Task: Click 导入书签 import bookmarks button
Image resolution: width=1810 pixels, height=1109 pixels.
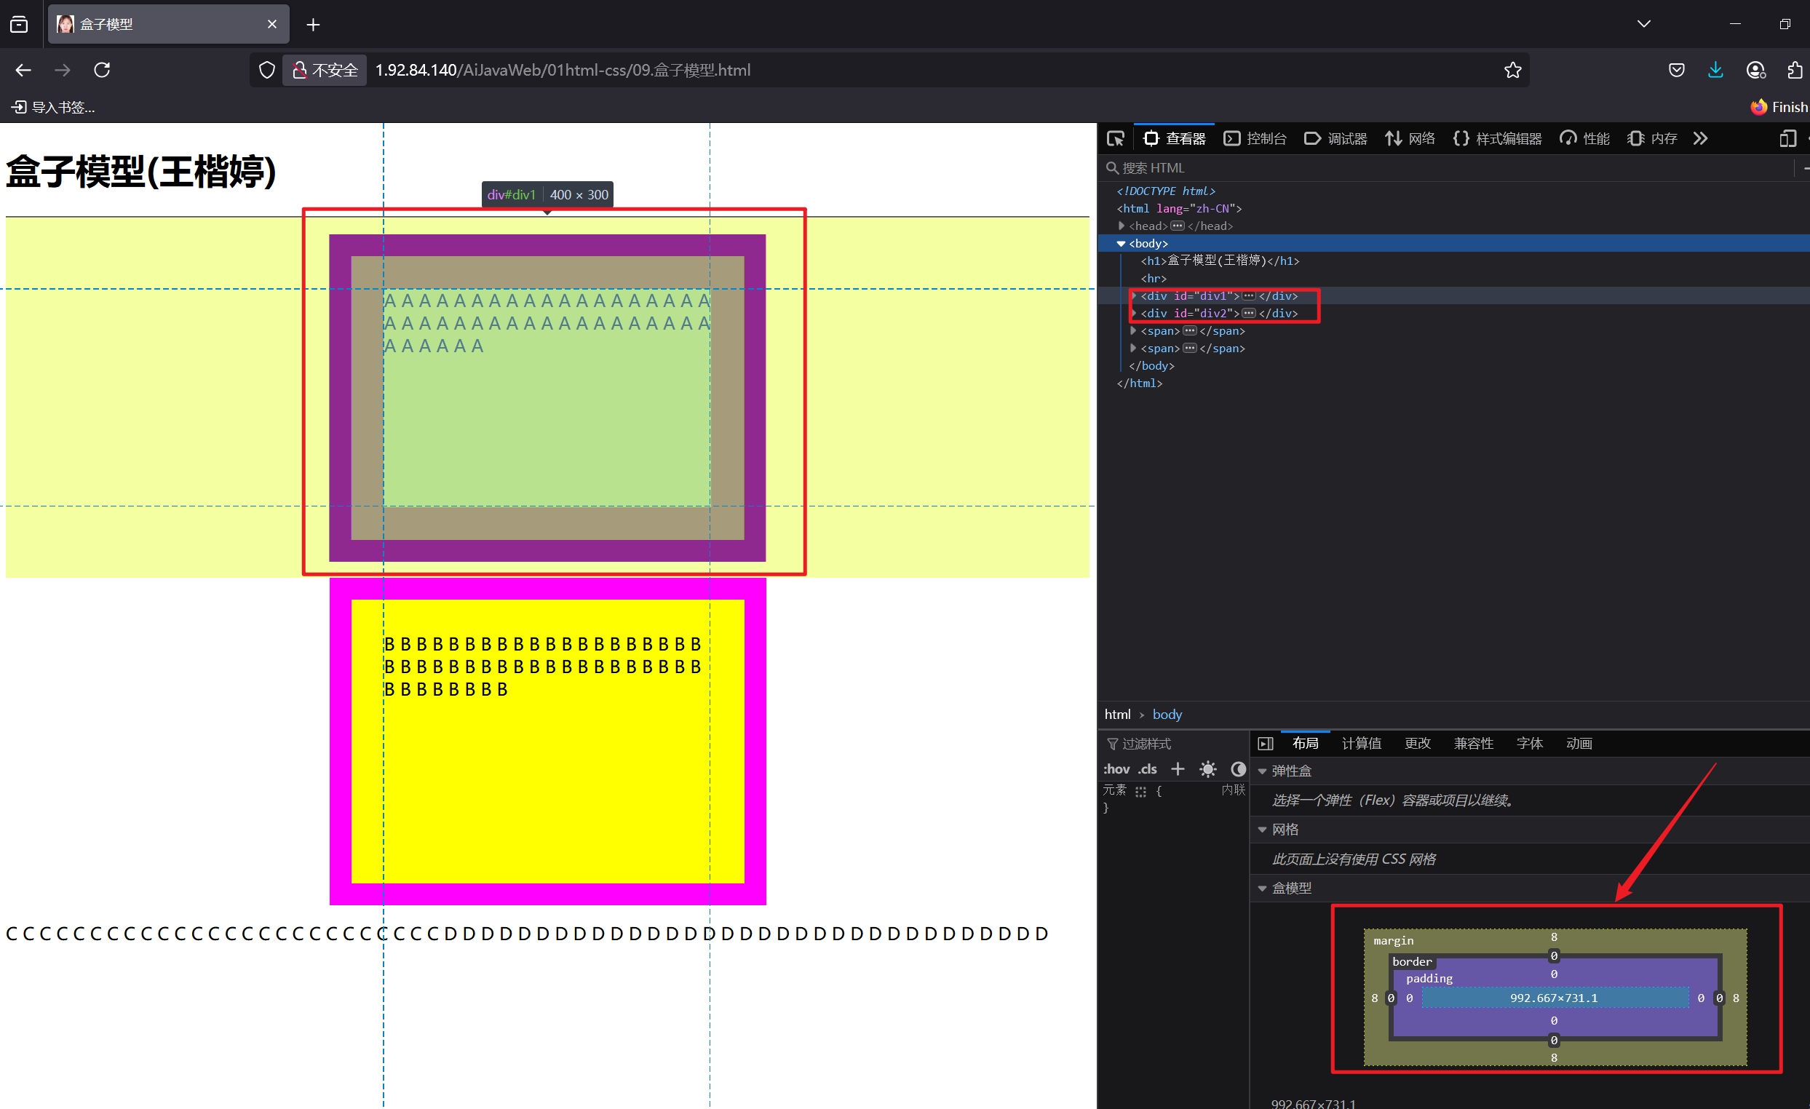Action: coord(53,107)
